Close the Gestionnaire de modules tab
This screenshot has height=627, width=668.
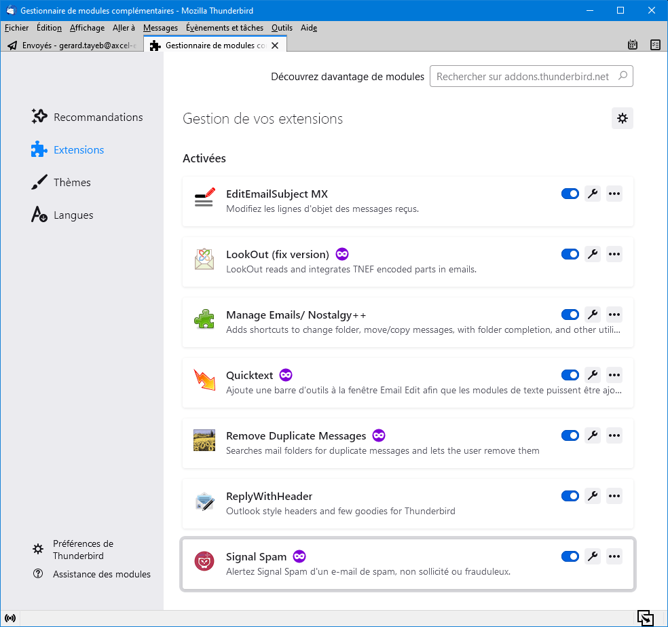coord(275,46)
